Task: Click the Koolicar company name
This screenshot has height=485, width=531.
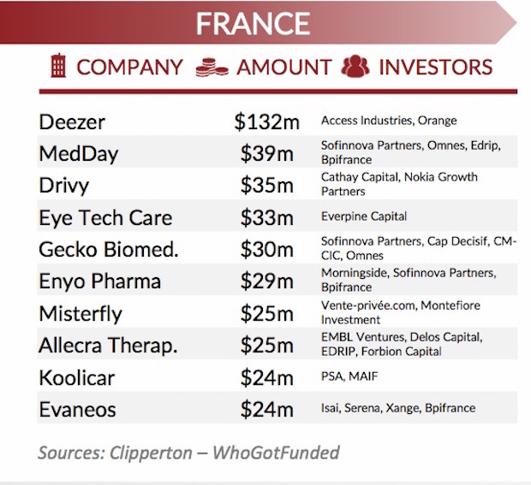Action: point(77,377)
